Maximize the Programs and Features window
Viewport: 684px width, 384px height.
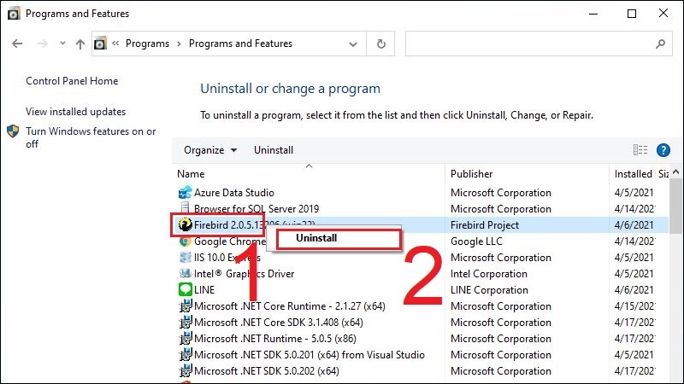[x=632, y=14]
